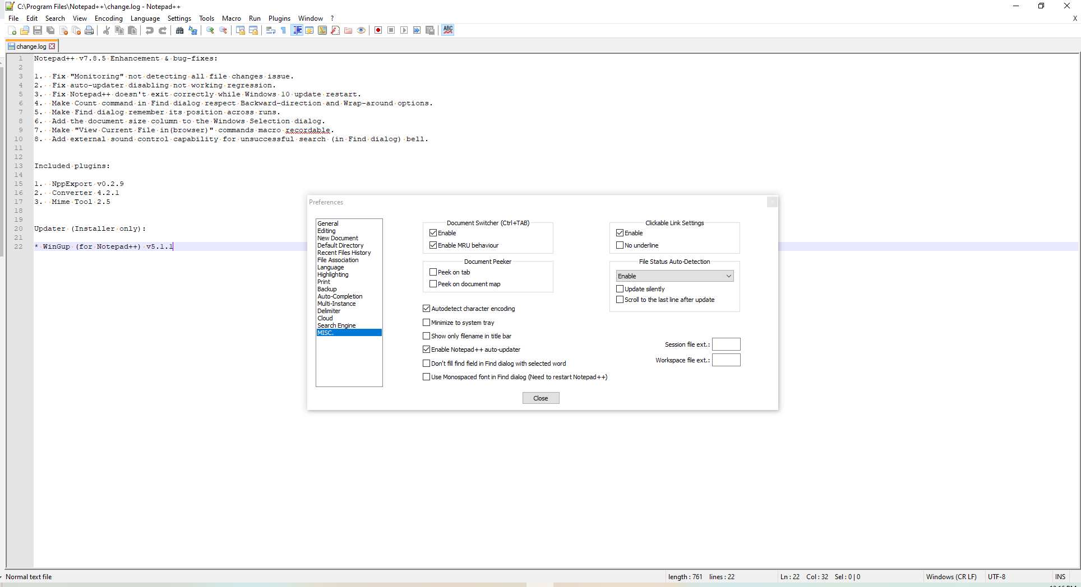Screen dimensions: 1081x587
Task: Click the Close button in Preferences
Action: click(x=540, y=398)
